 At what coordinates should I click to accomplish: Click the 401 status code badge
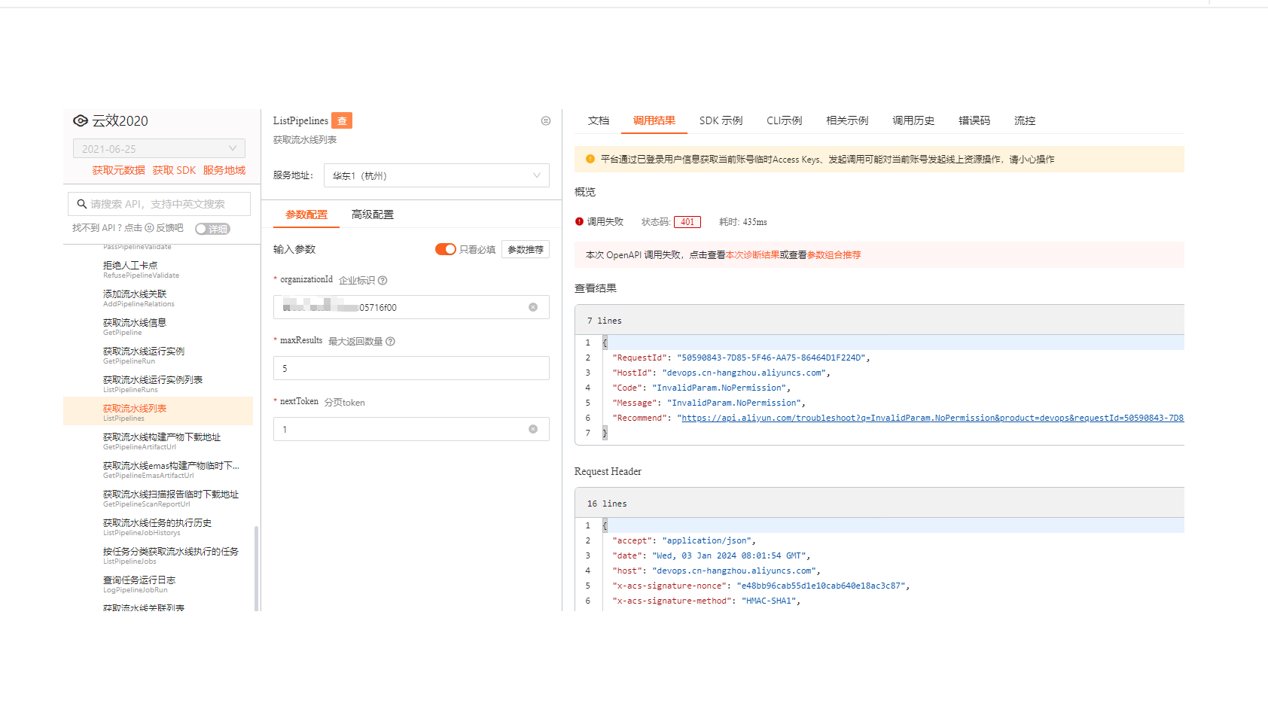click(x=687, y=222)
